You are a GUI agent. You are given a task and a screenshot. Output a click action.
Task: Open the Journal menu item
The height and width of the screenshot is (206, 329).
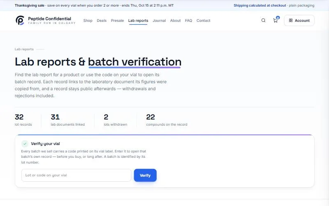pyautogui.click(x=159, y=21)
